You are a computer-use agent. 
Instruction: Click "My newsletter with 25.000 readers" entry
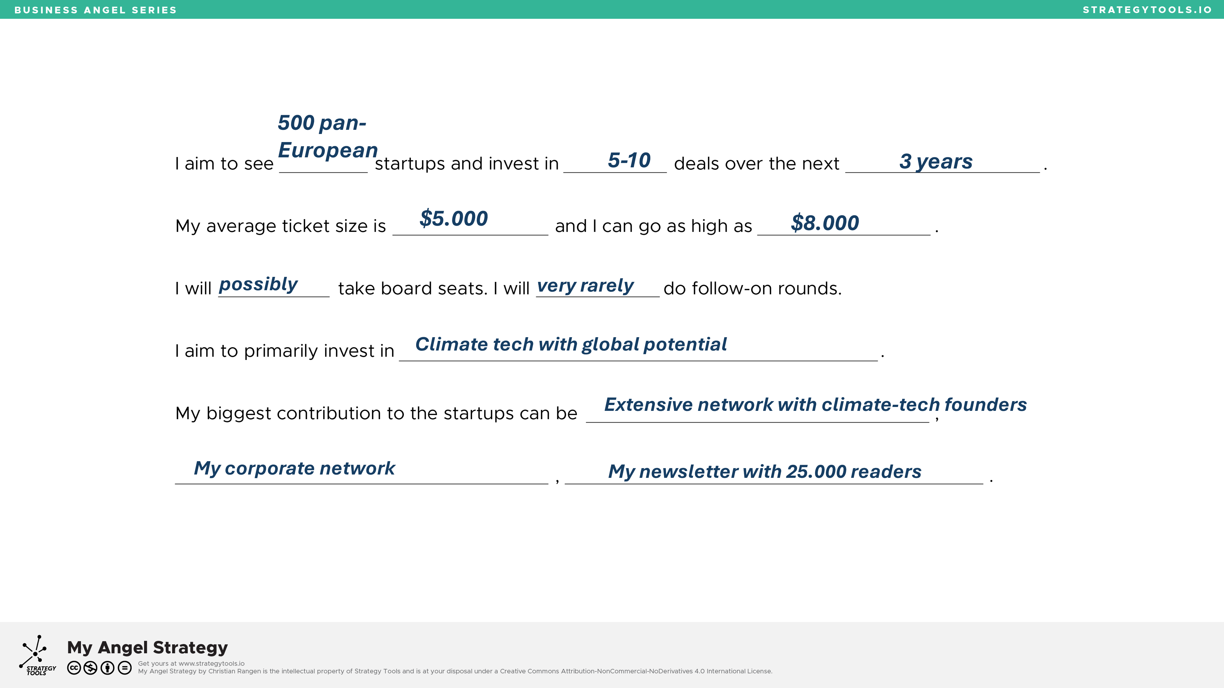pos(764,471)
